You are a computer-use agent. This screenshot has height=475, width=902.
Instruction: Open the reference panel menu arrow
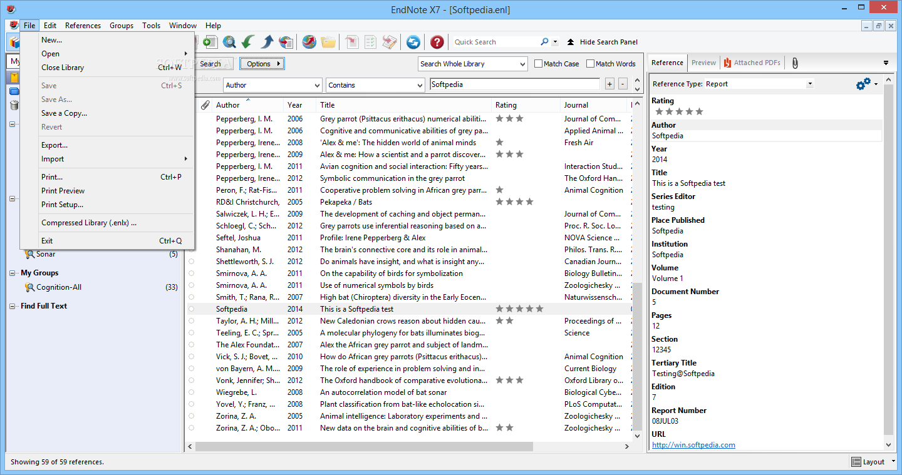pos(886,63)
